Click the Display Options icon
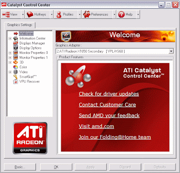The height and width of the screenshot is (173, 180). coord(16,48)
